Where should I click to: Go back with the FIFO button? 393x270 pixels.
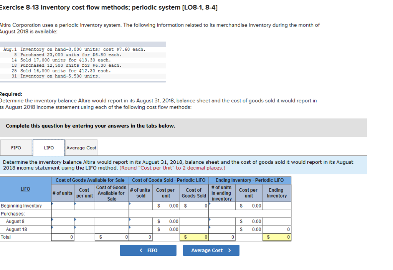pyautogui.click(x=148, y=250)
